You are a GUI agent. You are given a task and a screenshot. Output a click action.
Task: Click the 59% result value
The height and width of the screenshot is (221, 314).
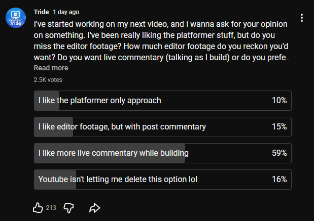tap(279, 153)
